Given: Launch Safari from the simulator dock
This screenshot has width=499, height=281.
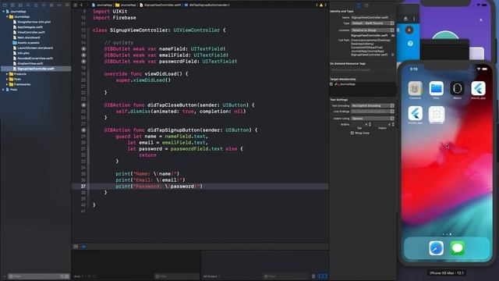Looking at the screenshot, I should coord(436,248).
